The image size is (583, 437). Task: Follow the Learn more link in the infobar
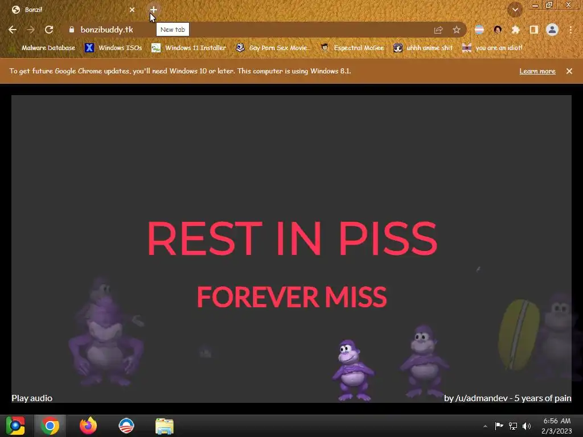tap(537, 71)
